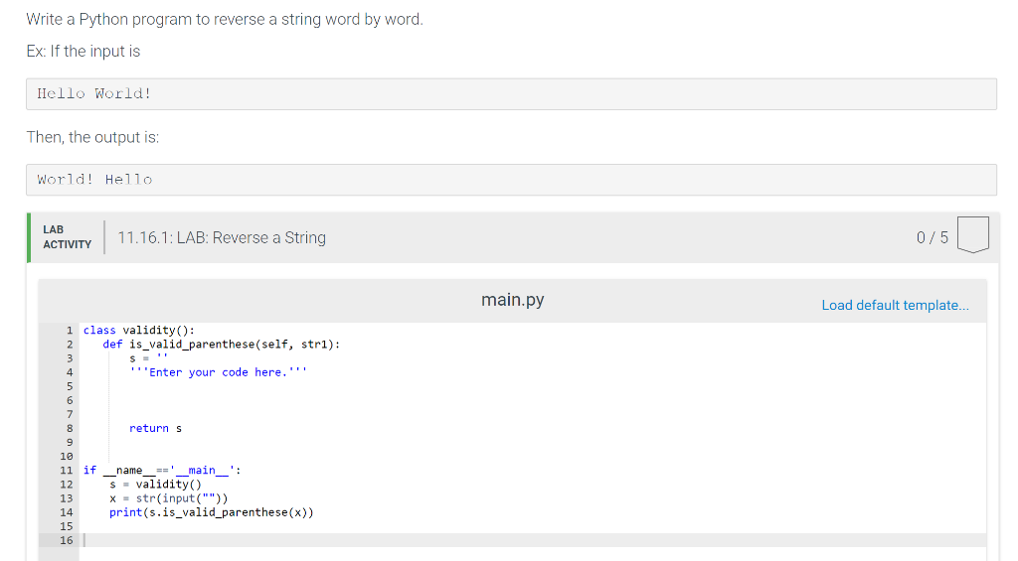
Task: Click the 'Hello World!' input example box
Action: pos(511,94)
